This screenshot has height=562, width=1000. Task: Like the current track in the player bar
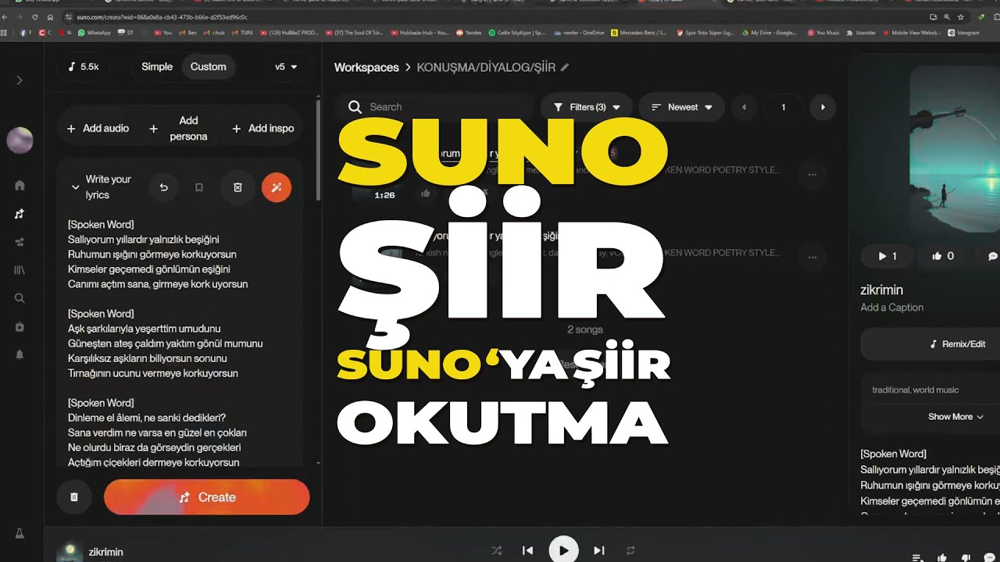pos(943,557)
